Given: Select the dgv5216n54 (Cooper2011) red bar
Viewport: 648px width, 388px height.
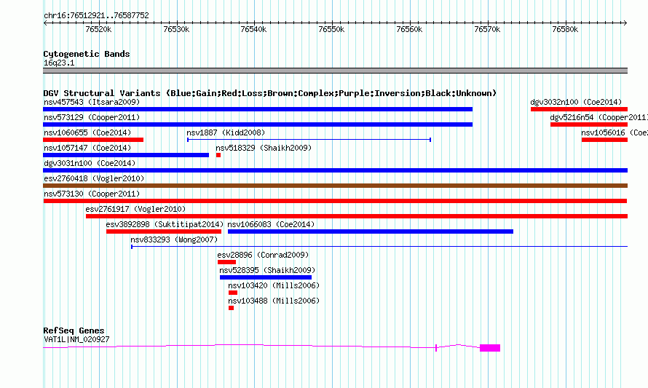Looking at the screenshot, I should coord(589,124).
